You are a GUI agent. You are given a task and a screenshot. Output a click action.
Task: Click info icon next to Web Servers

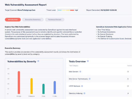[x=80, y=72]
